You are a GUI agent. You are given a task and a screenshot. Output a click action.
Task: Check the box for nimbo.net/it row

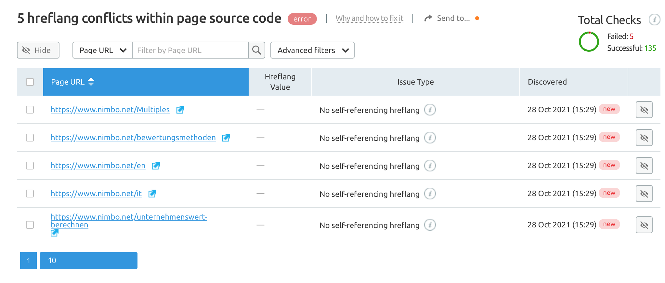click(30, 194)
